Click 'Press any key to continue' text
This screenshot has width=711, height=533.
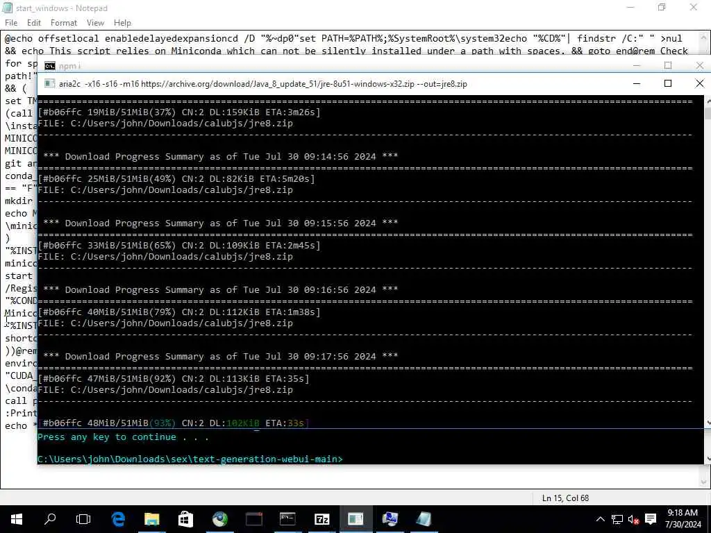pyautogui.click(x=123, y=437)
